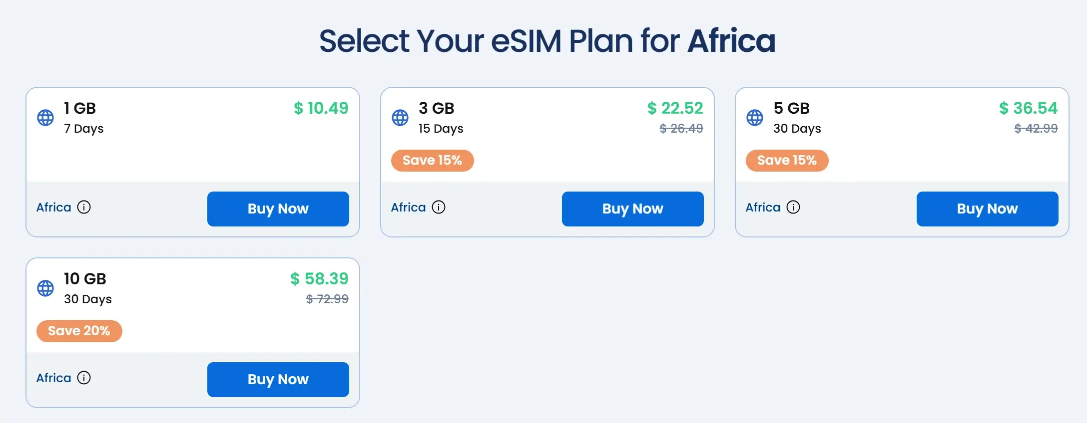Click Africa label on 5 GB card
This screenshot has width=1087, height=423.
pos(763,208)
